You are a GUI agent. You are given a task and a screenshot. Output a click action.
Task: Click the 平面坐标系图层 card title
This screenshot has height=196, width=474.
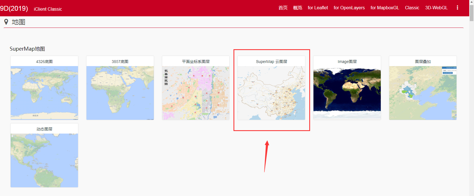pos(196,62)
